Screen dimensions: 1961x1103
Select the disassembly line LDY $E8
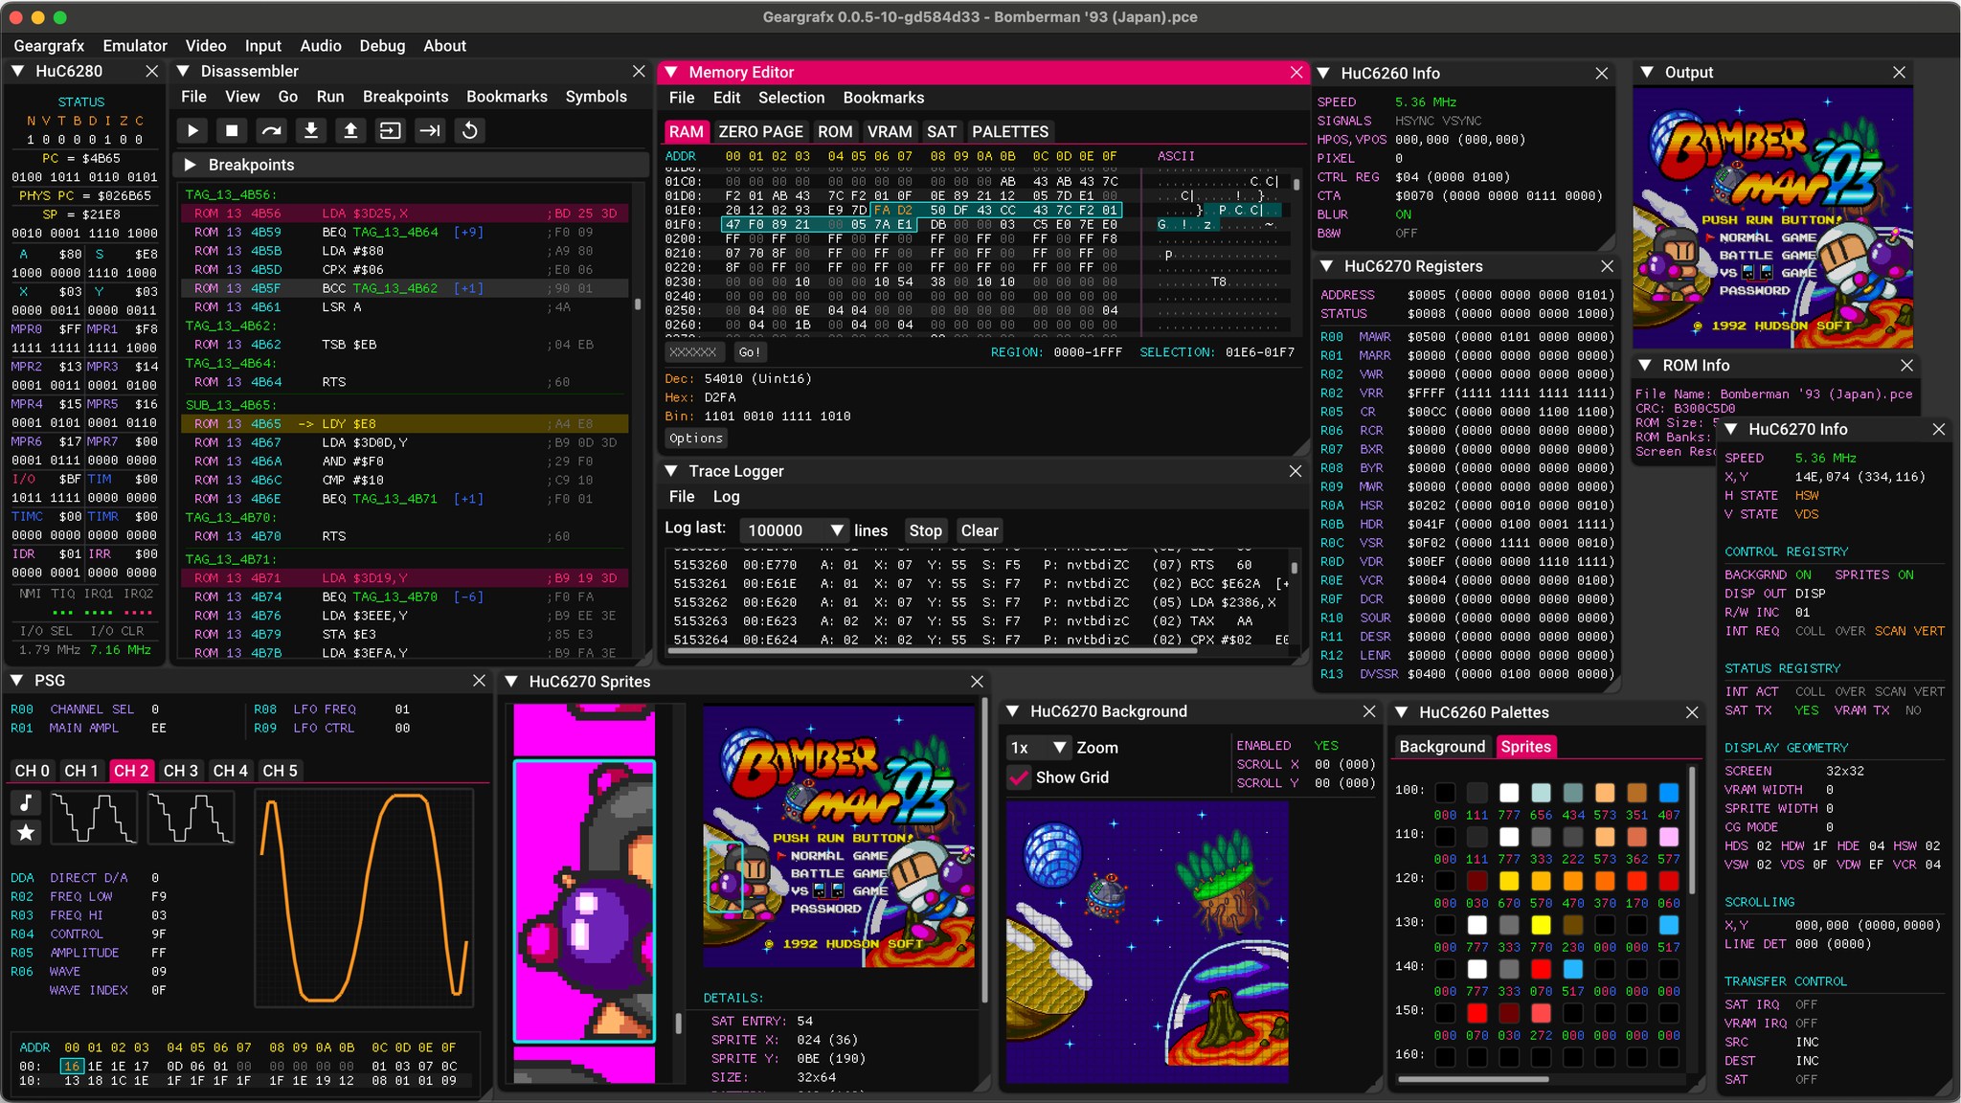[x=404, y=423]
